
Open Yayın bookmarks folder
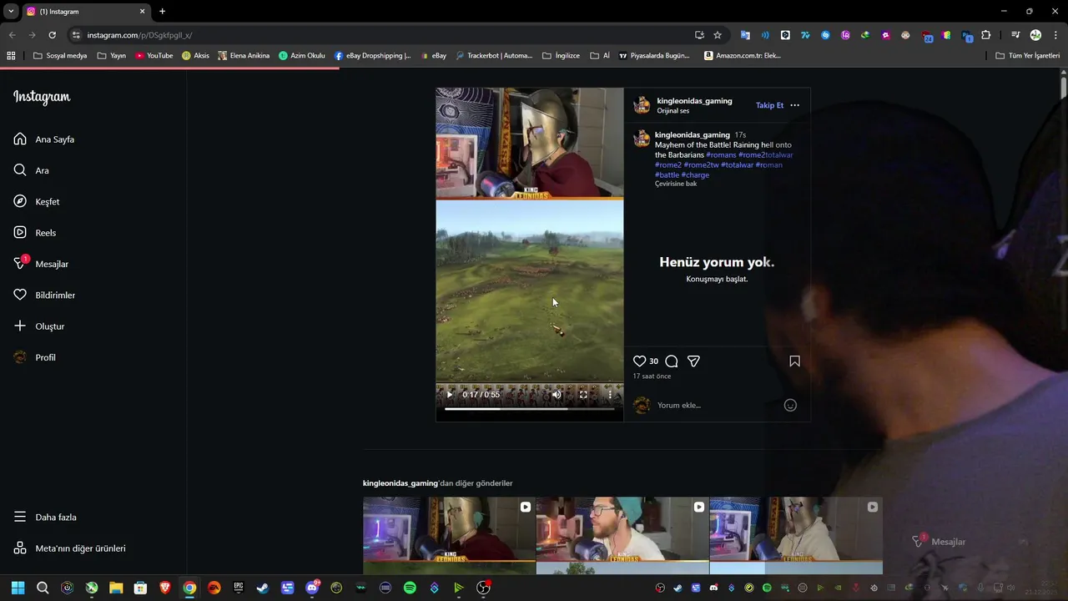[x=111, y=56]
